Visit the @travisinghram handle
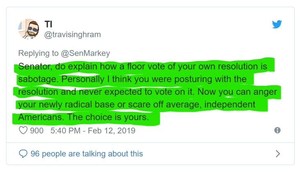 coord(72,34)
